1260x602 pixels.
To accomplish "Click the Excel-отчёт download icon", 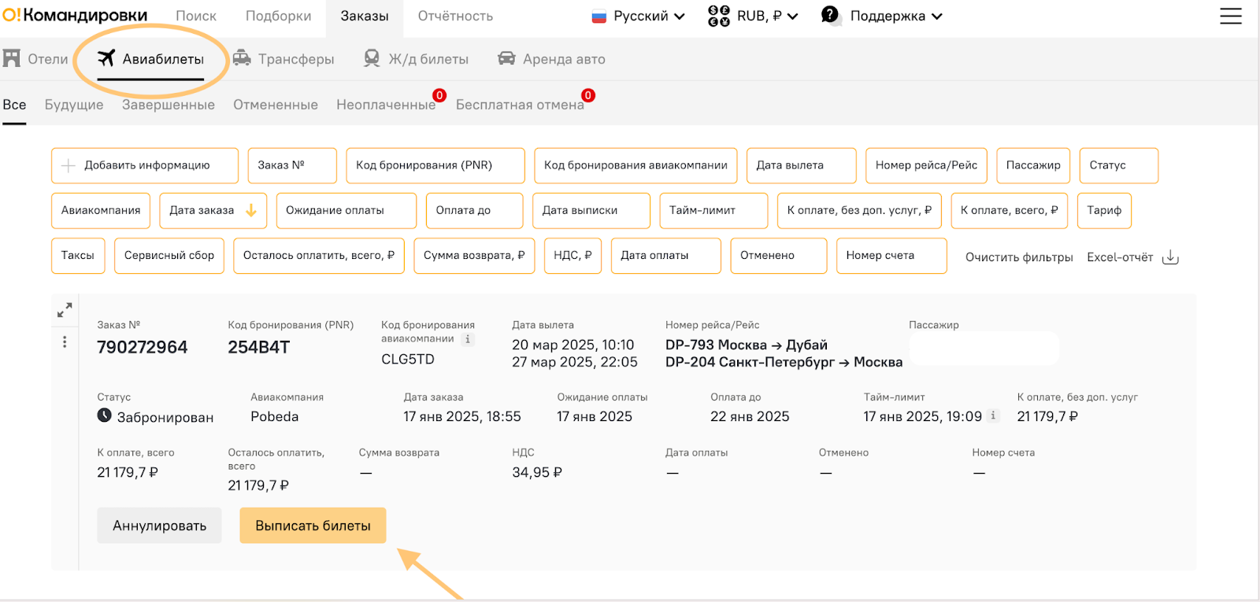I will (1171, 257).
